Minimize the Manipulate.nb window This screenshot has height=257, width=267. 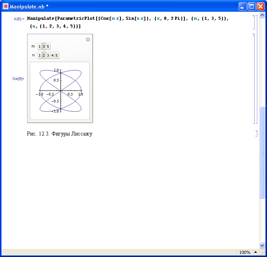[243, 7]
